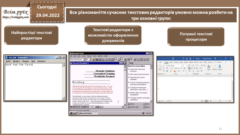240x135 pixels.
Task: Switch to Insert tab in Word
Action: point(171,62)
